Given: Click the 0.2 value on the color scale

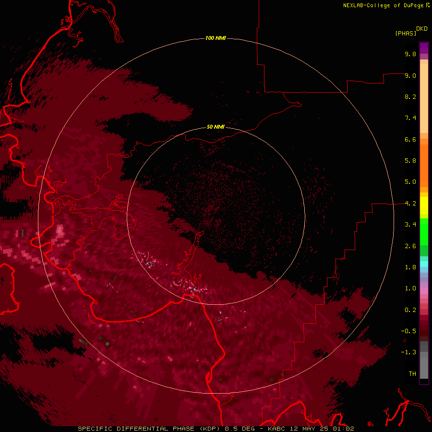Looking at the screenshot, I should (410, 310).
